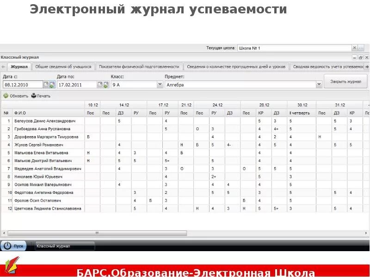
Task: Click the № column header
Action: coord(6,113)
